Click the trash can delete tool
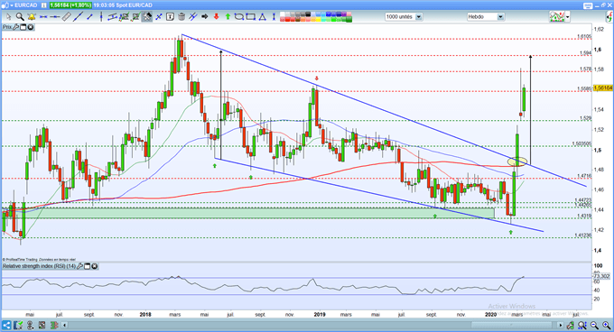Image resolution: width=614 pixels, height=332 pixels. tap(181, 17)
